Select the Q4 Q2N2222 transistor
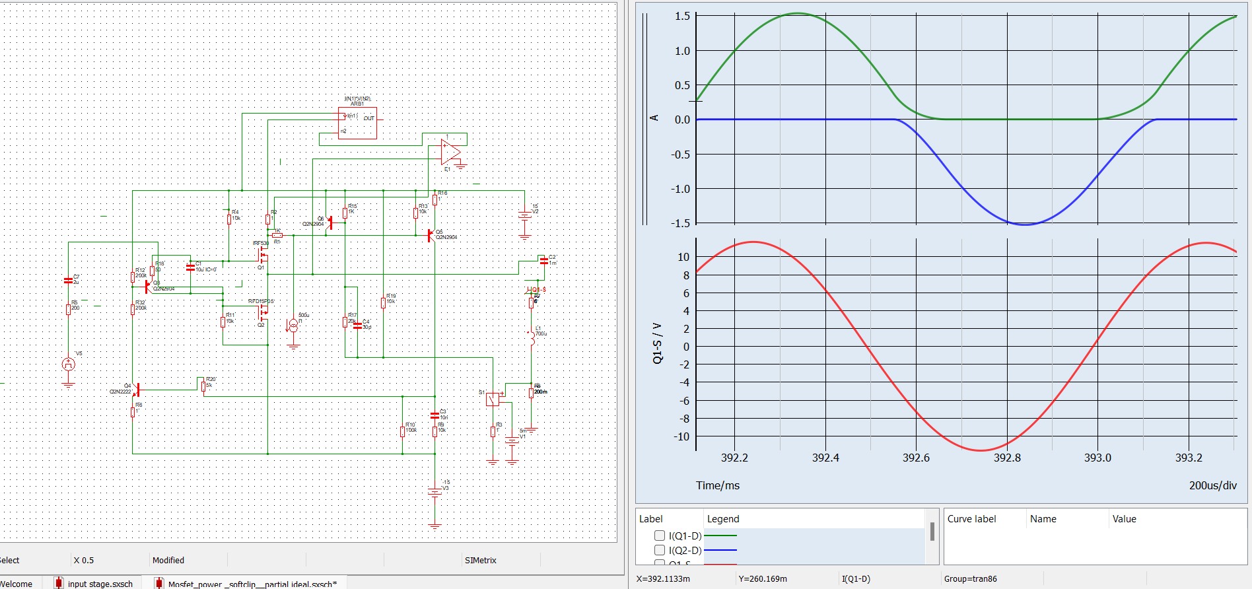The image size is (1252, 589). [x=136, y=390]
